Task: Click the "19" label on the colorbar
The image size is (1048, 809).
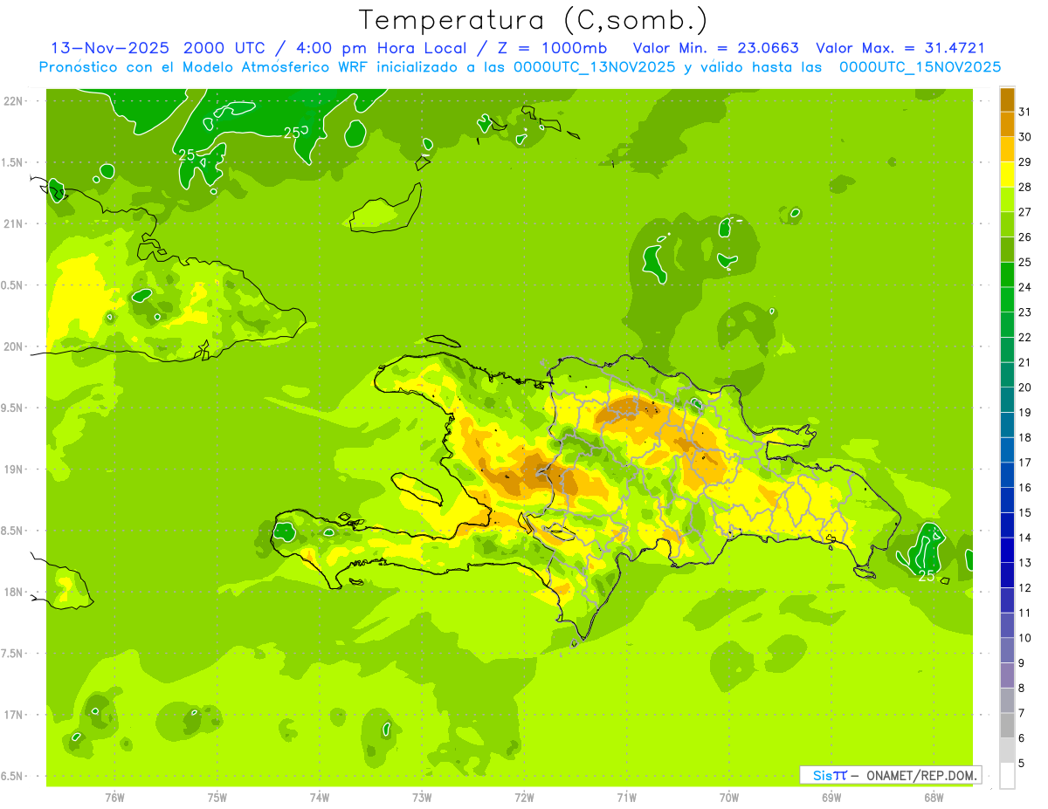Action: coord(1025,412)
